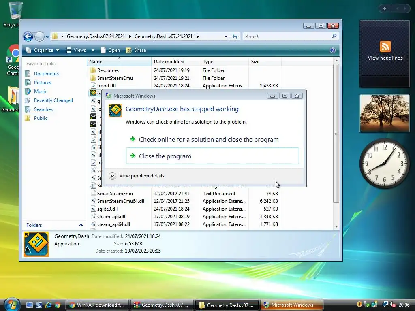Click the file list scroll down arrow
This screenshot has height=311, width=415.
pos(336,226)
